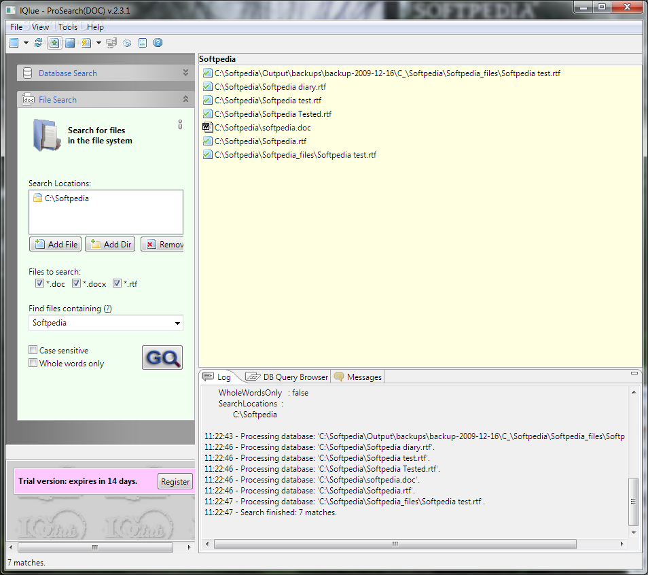Click the refresh arrows toolbar icon
This screenshot has width=648, height=575.
coord(39,43)
